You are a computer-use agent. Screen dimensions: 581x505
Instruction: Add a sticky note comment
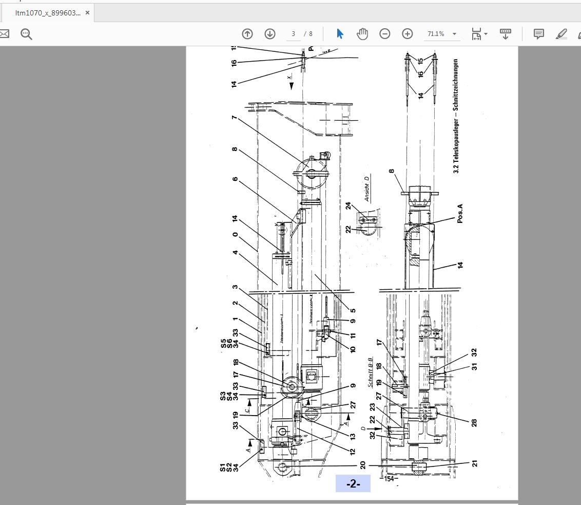point(539,34)
